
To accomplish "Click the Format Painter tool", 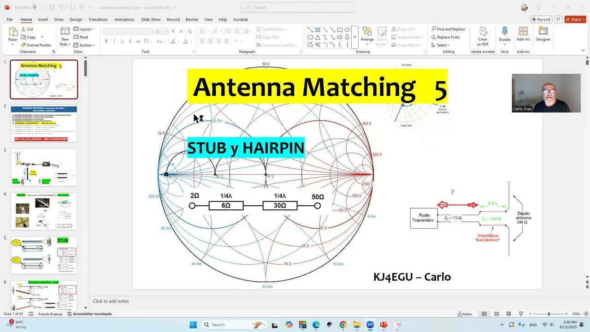I will click(x=36, y=45).
